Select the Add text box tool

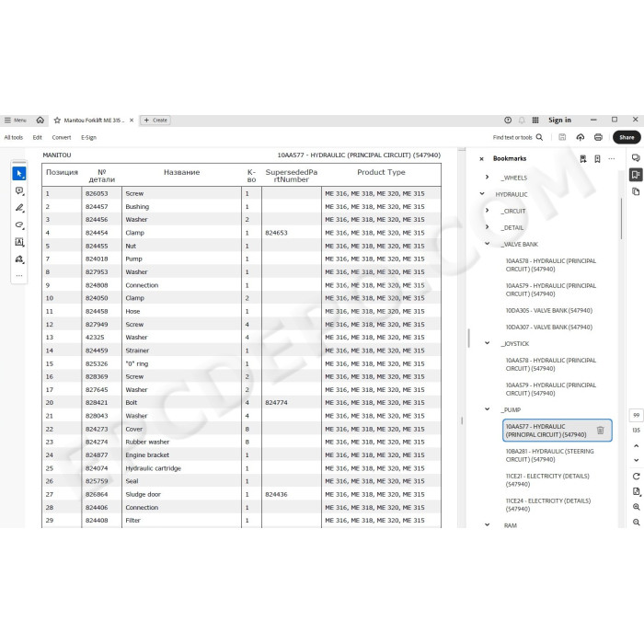(19, 242)
